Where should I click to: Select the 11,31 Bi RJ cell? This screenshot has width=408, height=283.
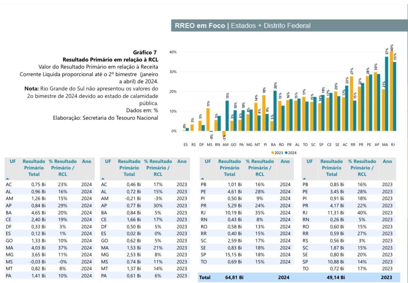pyautogui.click(x=337, y=213)
